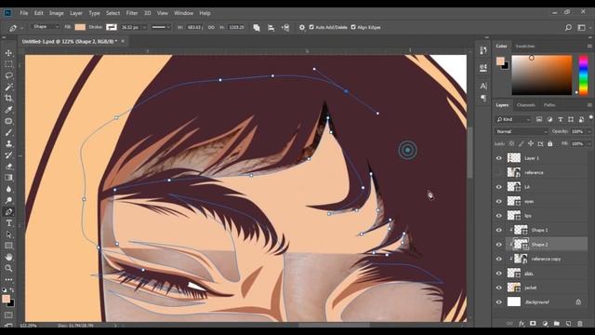Select the Blur tool
This screenshot has height=335, width=595.
click(8, 189)
